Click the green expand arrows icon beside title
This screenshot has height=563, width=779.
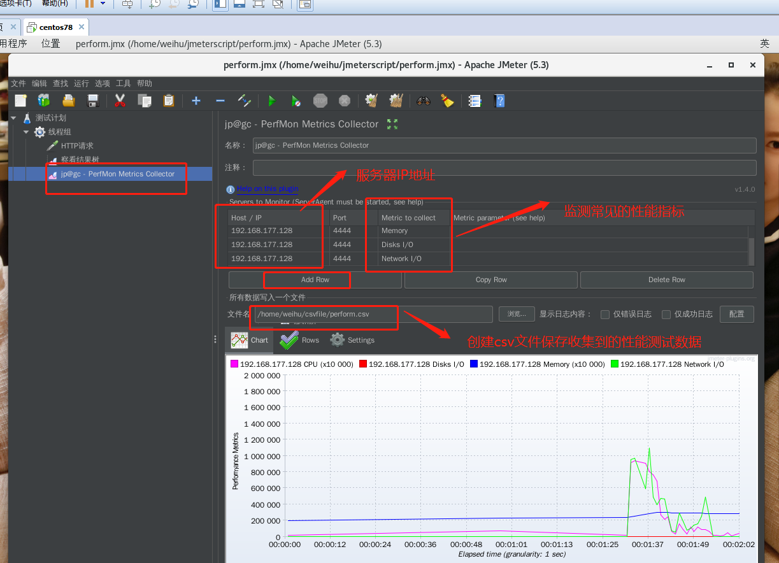[x=392, y=124]
